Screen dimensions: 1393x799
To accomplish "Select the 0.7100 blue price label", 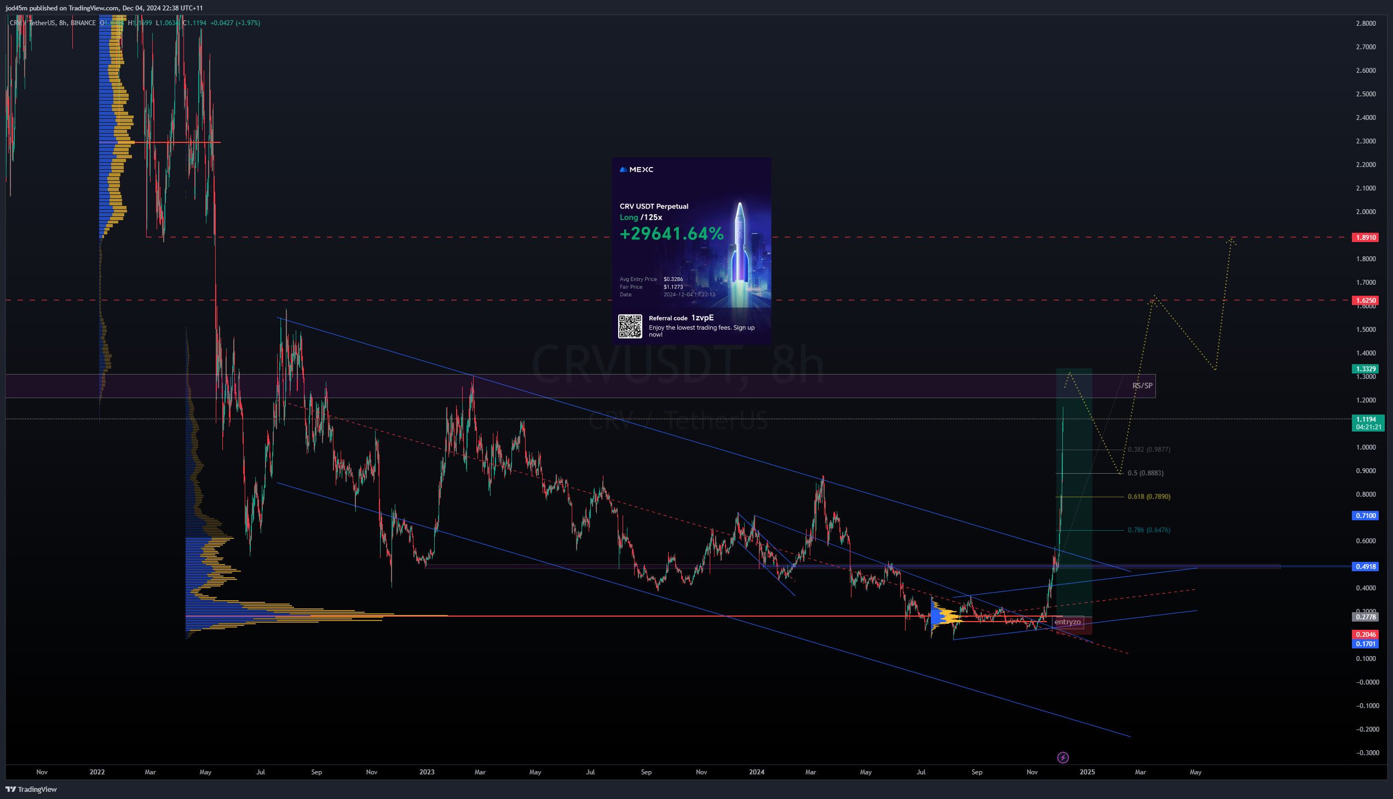I will click(x=1366, y=516).
